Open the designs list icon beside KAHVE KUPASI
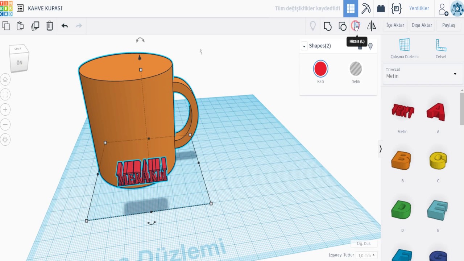The width and height of the screenshot is (464, 261). click(20, 8)
